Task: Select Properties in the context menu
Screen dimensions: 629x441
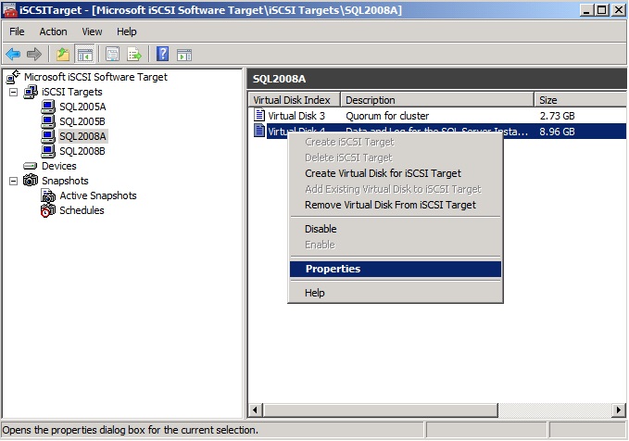Action: pyautogui.click(x=396, y=269)
